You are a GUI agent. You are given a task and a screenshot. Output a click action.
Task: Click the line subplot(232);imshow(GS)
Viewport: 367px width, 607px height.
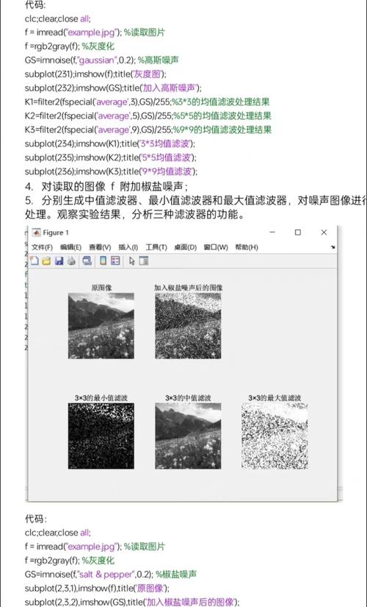(x=113, y=88)
